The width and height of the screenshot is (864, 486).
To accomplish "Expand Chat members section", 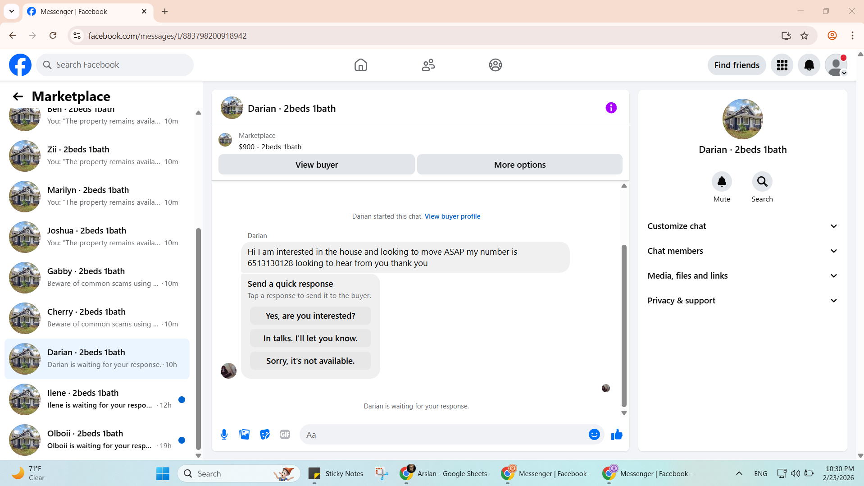I will (742, 251).
